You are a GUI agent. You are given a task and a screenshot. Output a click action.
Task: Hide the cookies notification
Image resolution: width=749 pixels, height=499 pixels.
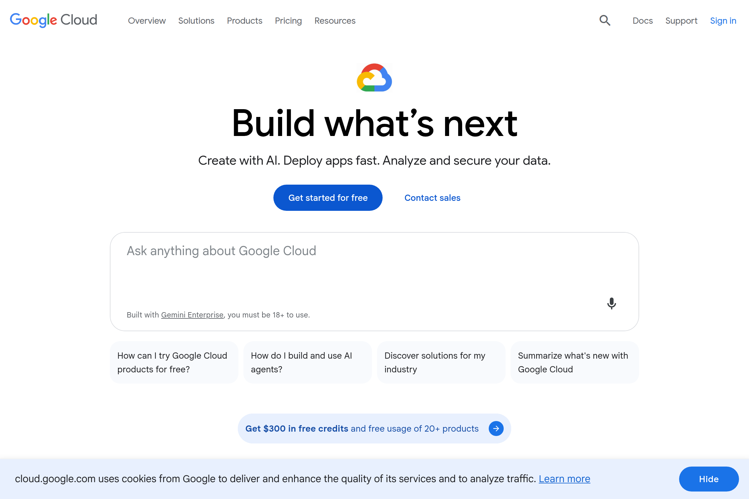[x=708, y=479]
